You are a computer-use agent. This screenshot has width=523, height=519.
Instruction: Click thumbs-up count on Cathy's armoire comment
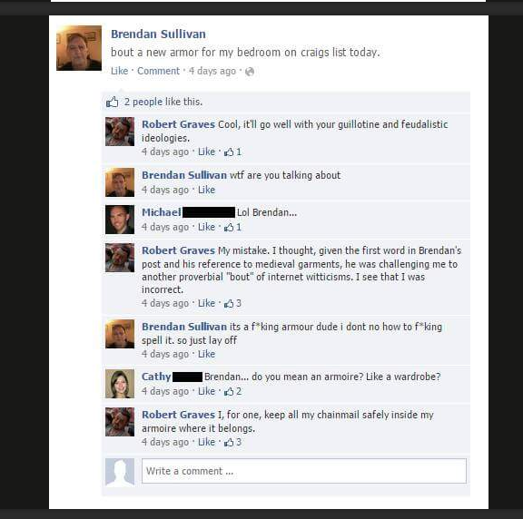tap(232, 391)
